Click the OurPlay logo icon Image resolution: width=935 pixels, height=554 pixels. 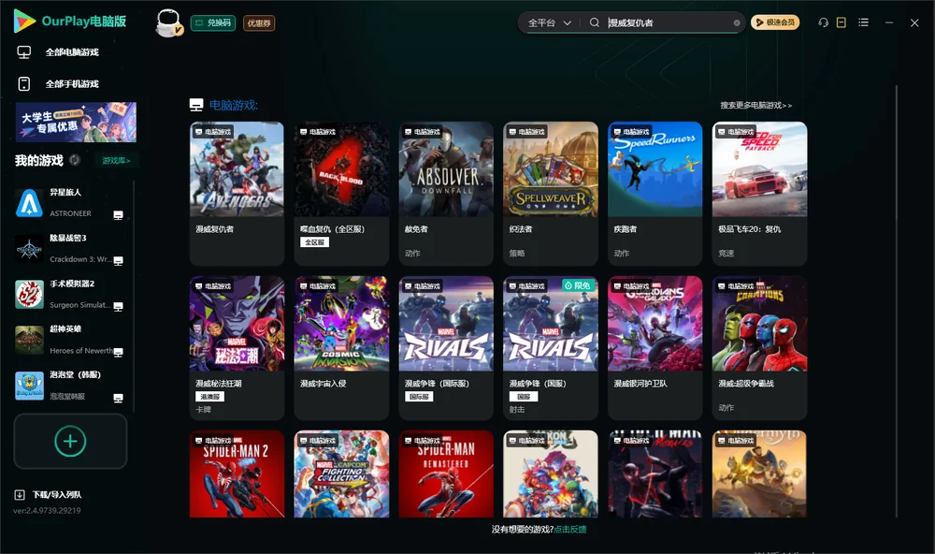point(24,22)
